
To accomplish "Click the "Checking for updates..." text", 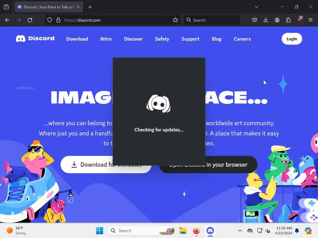I will (x=159, y=130).
